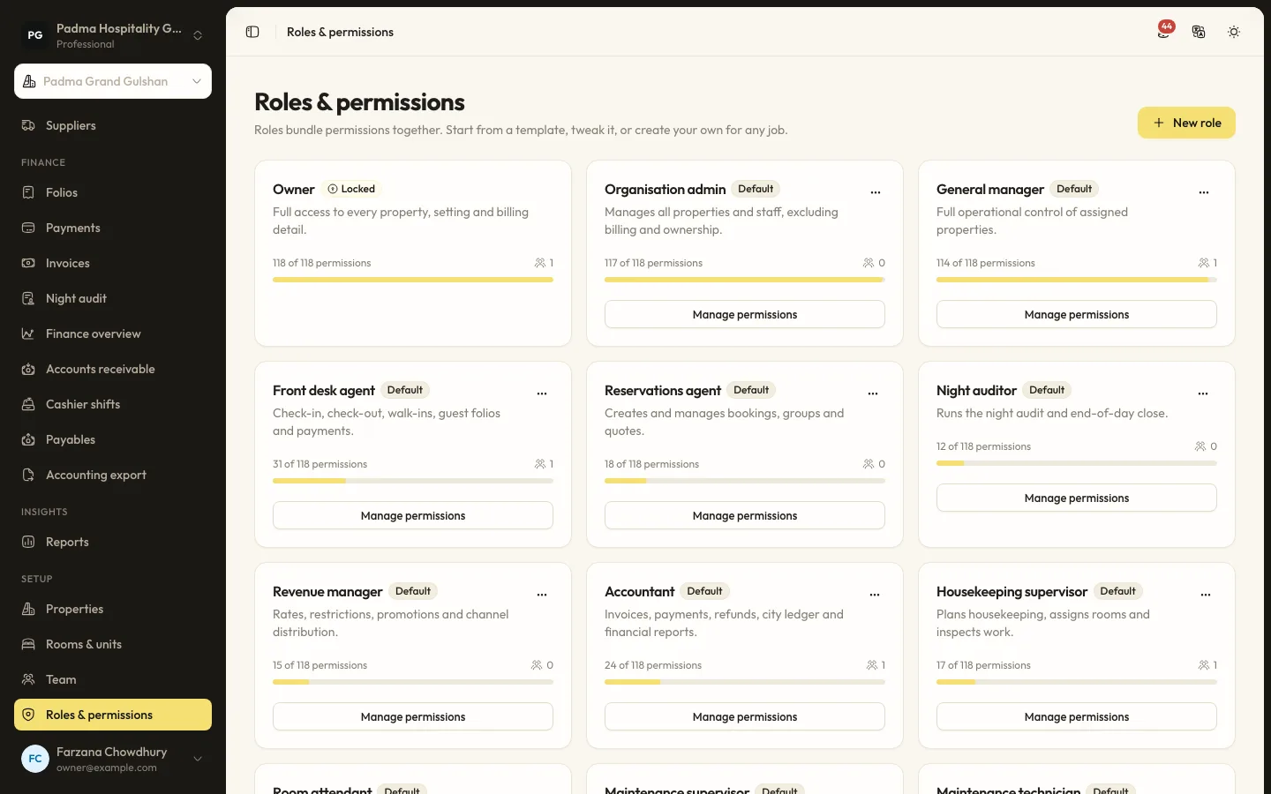Click the Properties building icon
Screen dimensions: 1271x794
click(28, 609)
